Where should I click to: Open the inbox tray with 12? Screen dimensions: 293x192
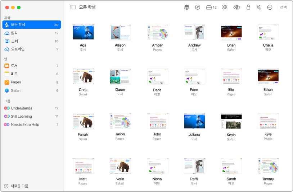click(x=211, y=7)
